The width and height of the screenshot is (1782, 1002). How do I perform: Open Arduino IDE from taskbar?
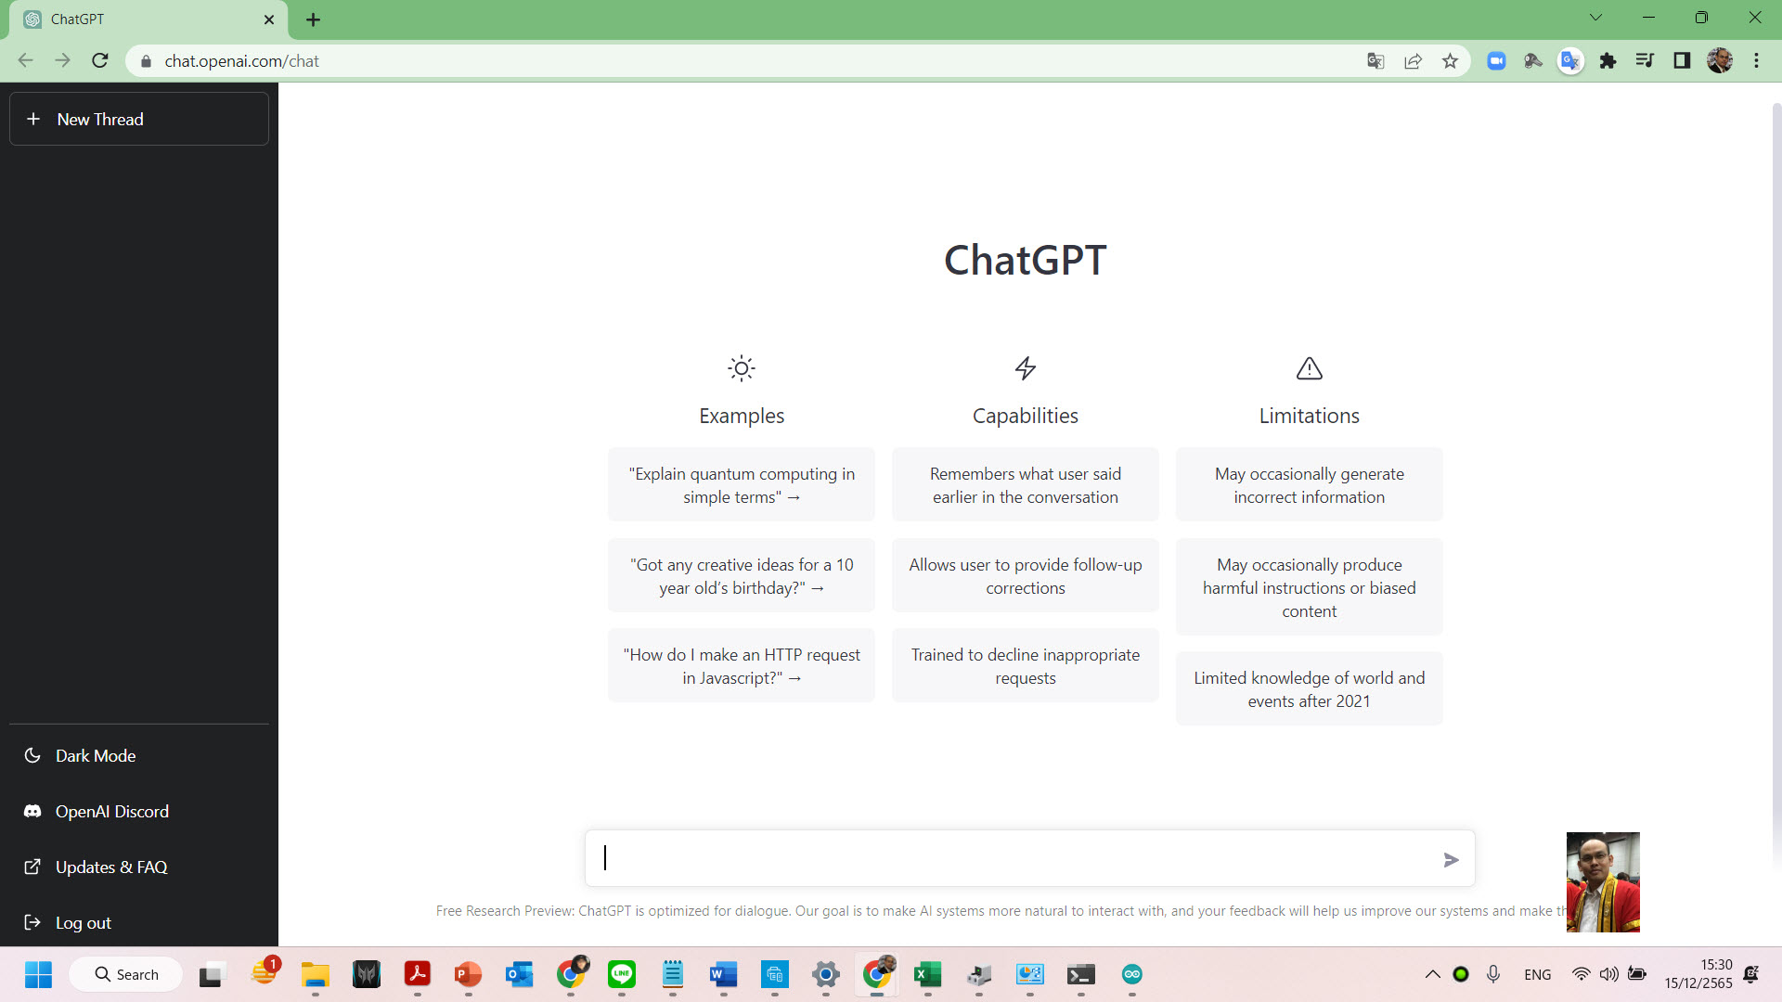point(1131,974)
